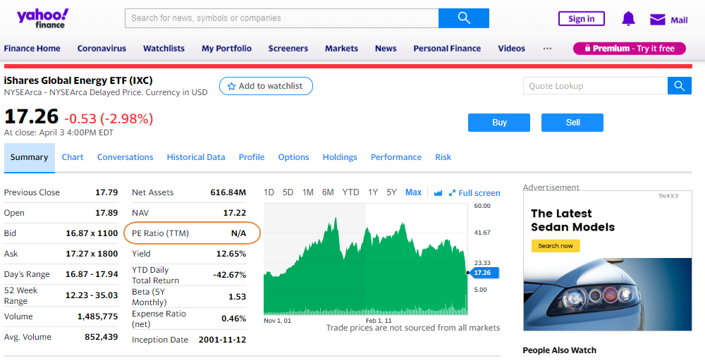Click the Quote Lookup search icon
The width and height of the screenshot is (705, 363).
click(679, 86)
